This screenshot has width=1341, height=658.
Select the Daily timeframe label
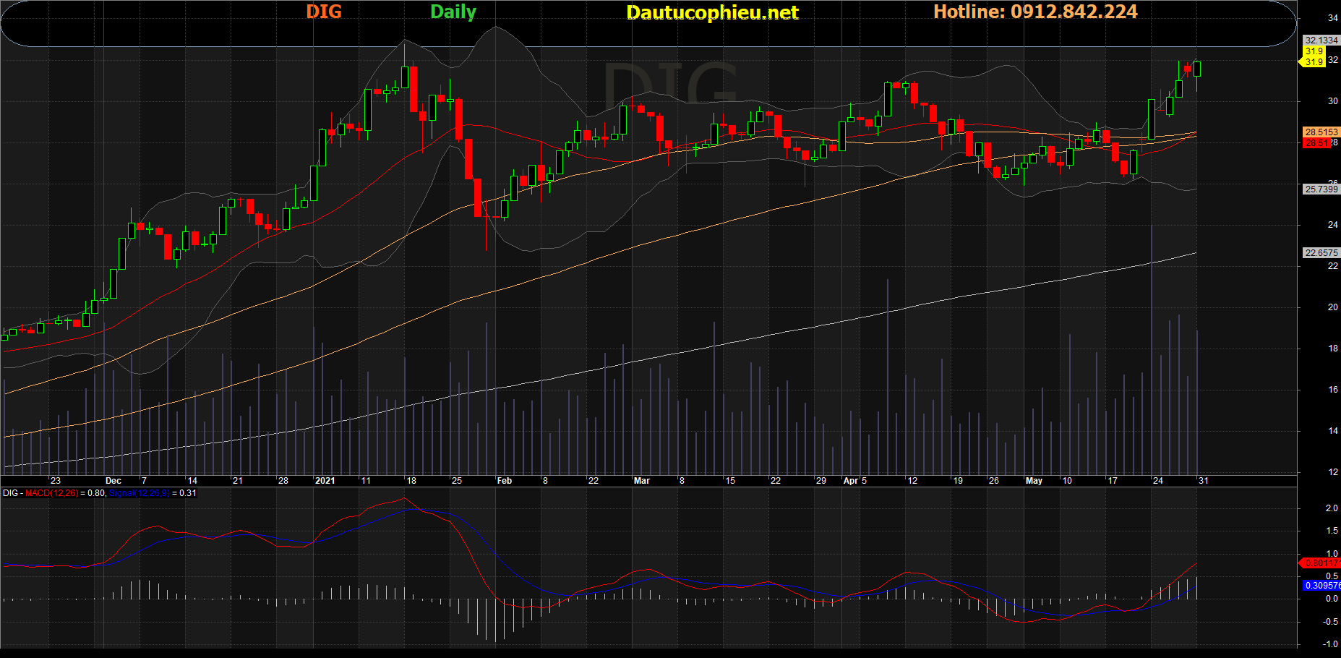453,12
